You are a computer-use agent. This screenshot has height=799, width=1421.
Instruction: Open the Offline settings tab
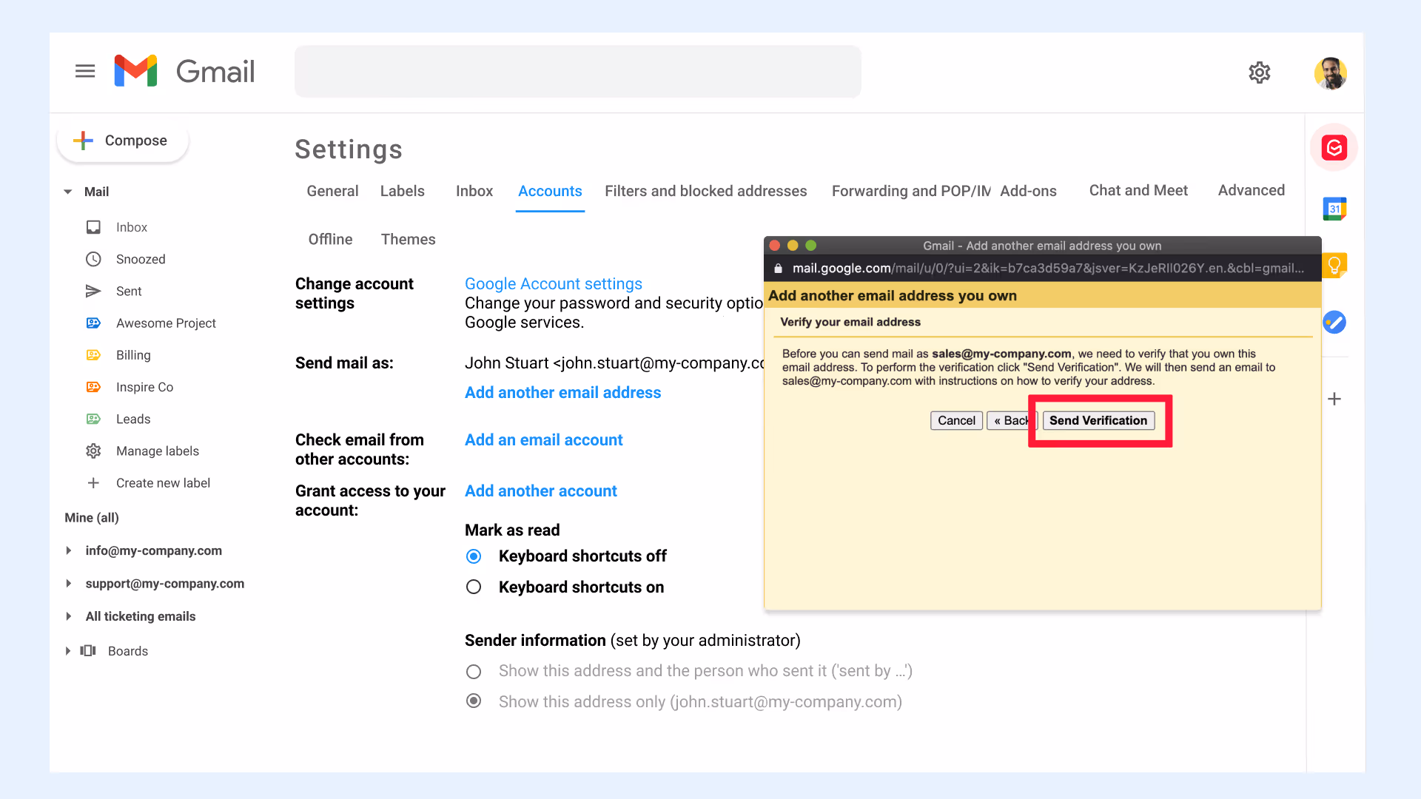330,239
